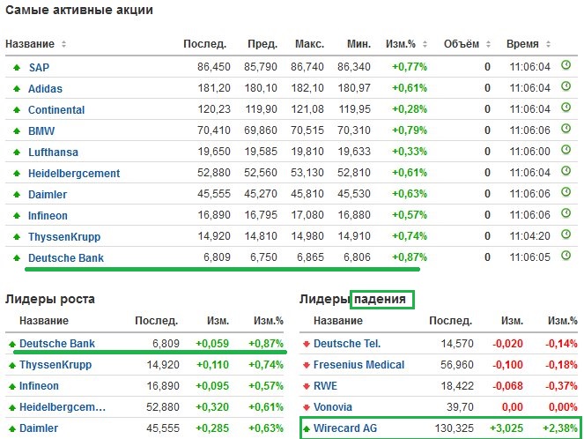Image resolution: width=584 pixels, height=439 pixels.
Task: Open Heidelbergcem... link in Лидеры роста
Action: tap(63, 407)
